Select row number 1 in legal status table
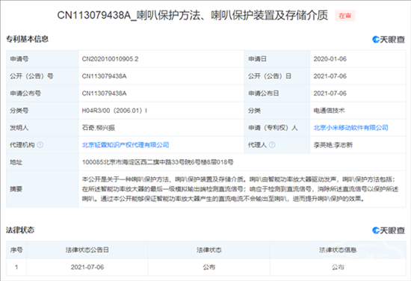 coord(16,267)
